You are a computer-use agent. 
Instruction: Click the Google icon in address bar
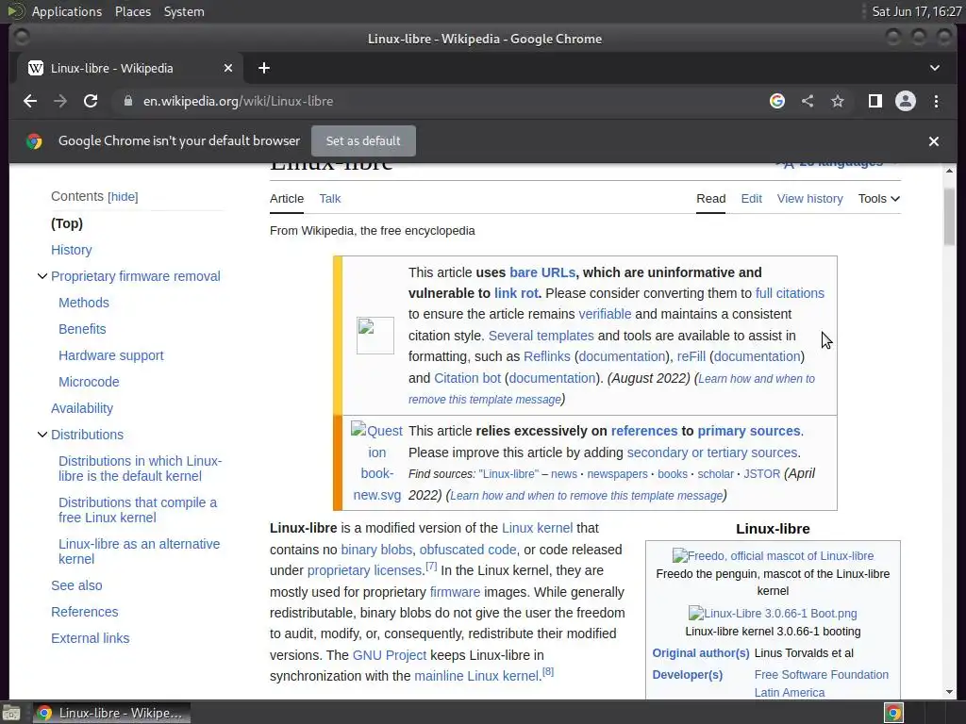pos(777,101)
